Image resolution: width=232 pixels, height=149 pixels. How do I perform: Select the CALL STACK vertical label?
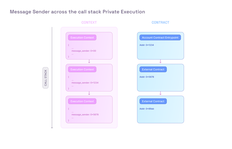click(x=45, y=78)
